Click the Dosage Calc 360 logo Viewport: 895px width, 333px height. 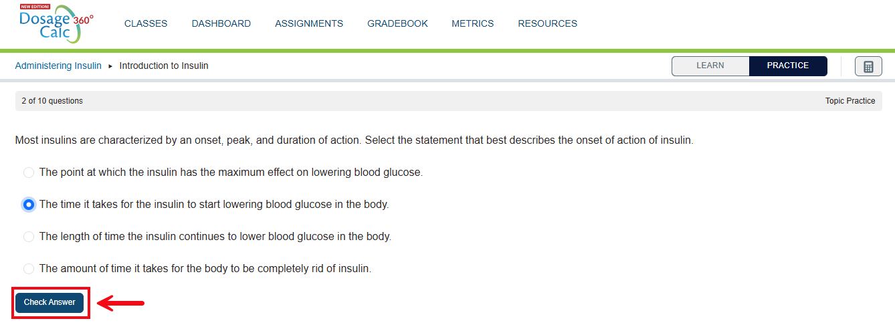tap(56, 24)
